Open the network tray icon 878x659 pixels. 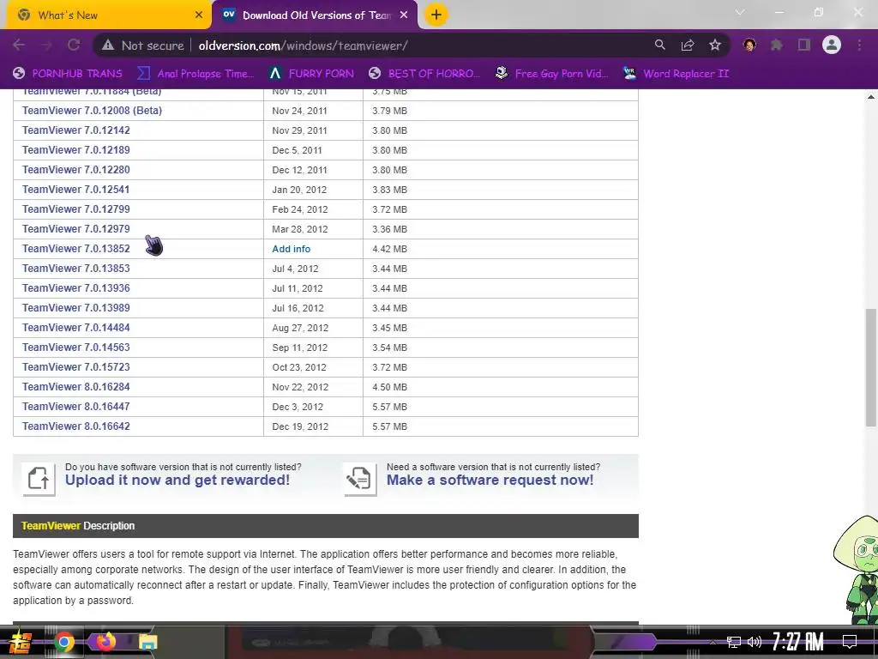734,642
